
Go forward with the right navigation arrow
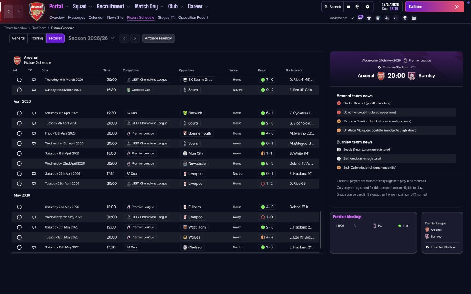pyautogui.click(x=18, y=11)
